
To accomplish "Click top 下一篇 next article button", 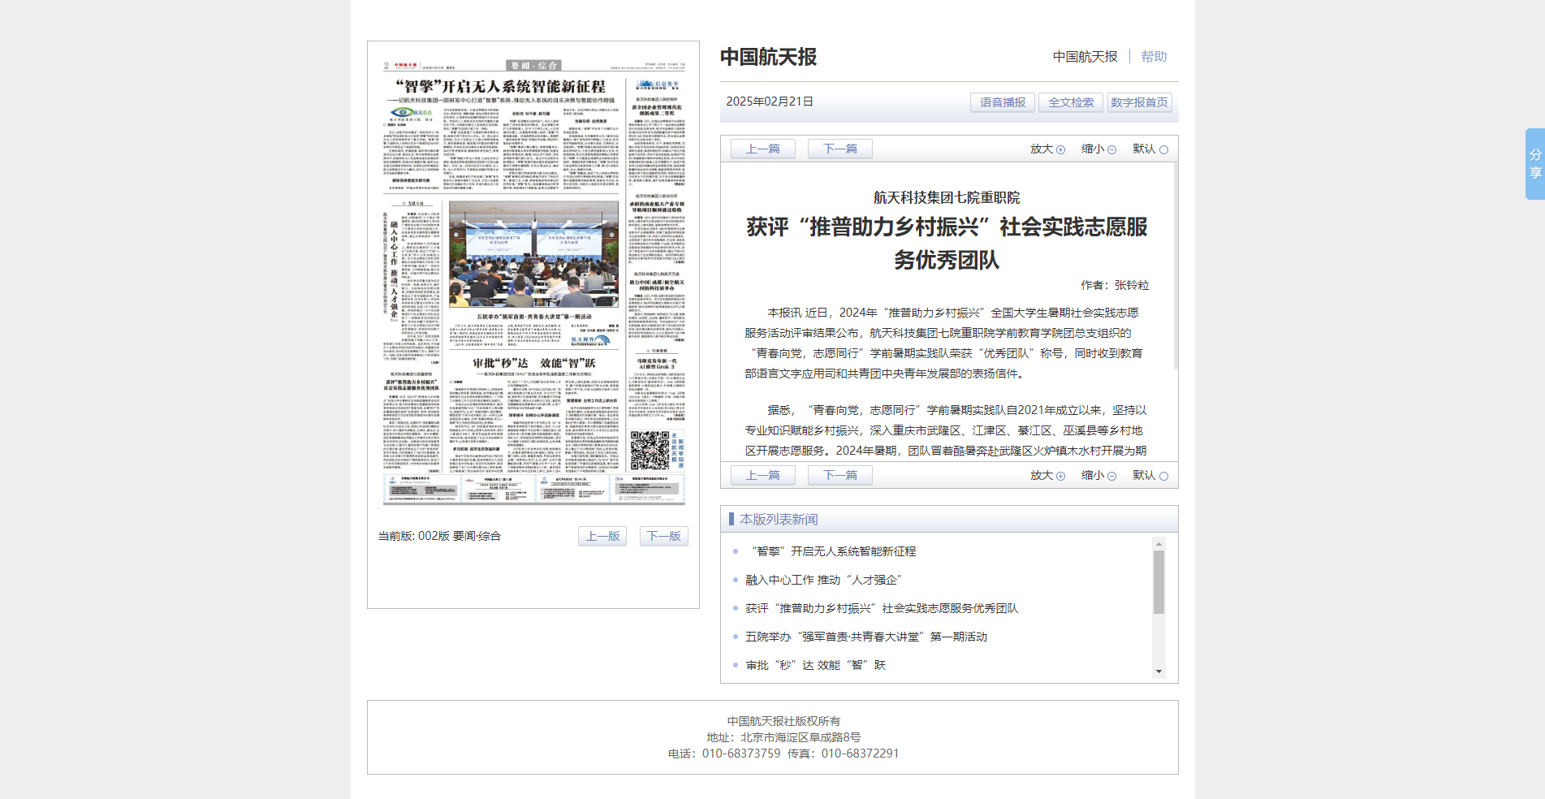I will (840, 149).
